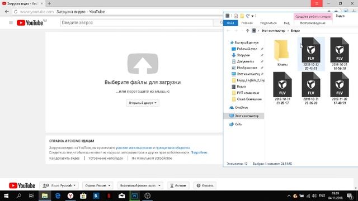Open the Как добавить видео link
Screen dimensions: 358x201
tap(64, 158)
